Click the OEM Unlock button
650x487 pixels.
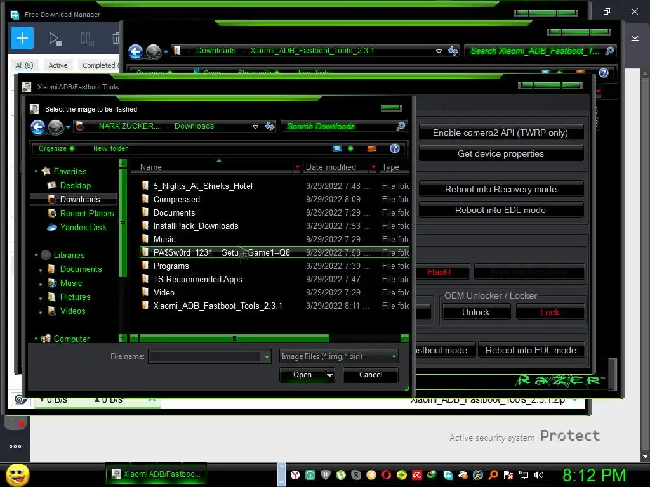tap(476, 312)
